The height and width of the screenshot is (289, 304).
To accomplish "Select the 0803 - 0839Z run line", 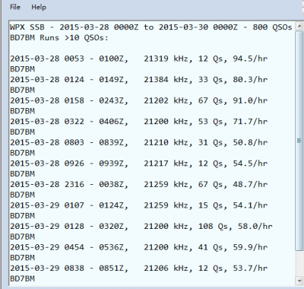I will [x=139, y=142].
